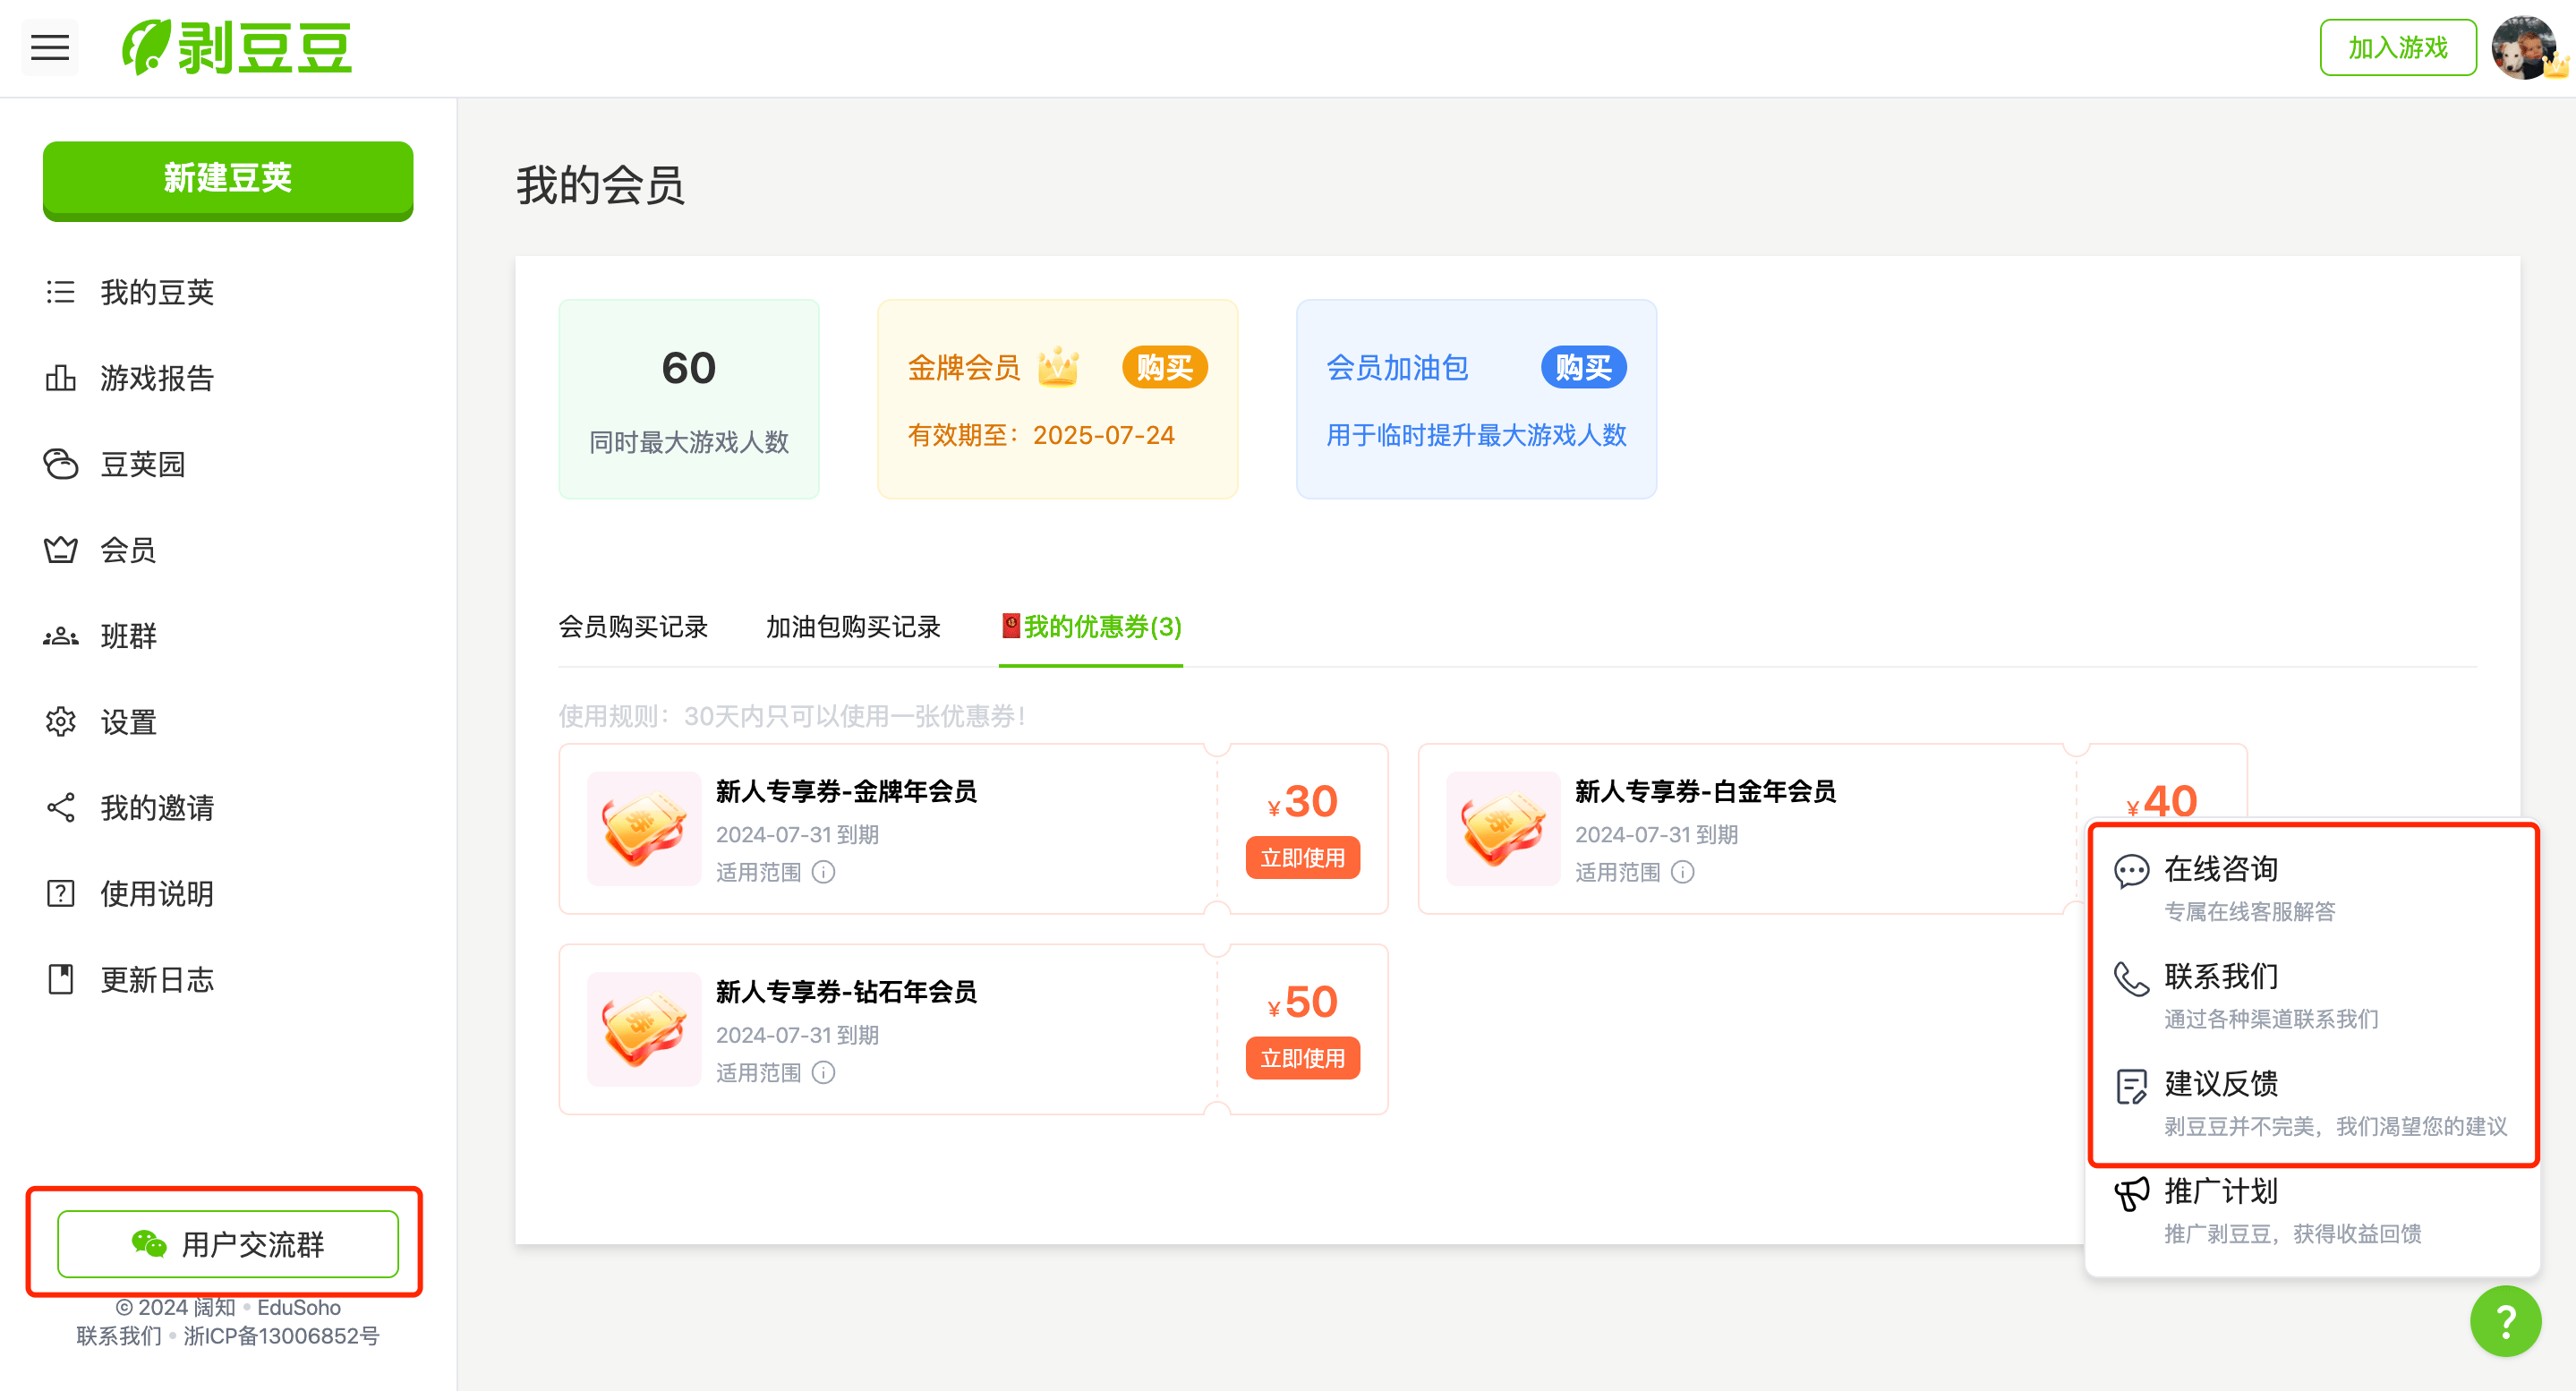Open the hamburger menu icon
Viewport: 2576px width, 1391px height.
point(49,47)
